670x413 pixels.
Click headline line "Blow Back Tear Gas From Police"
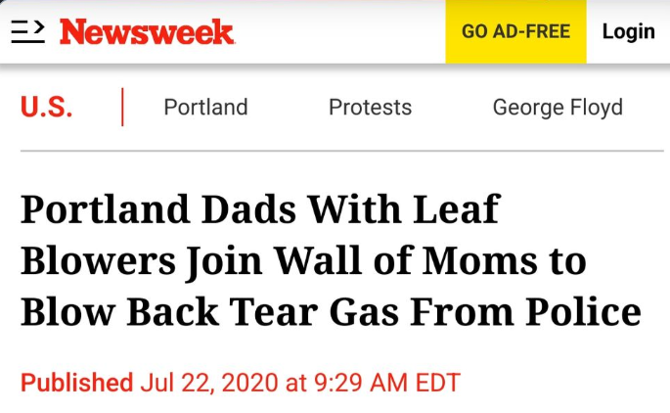pyautogui.click(x=332, y=312)
